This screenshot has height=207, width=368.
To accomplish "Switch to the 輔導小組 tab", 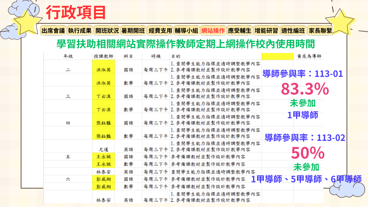I will click(187, 30).
